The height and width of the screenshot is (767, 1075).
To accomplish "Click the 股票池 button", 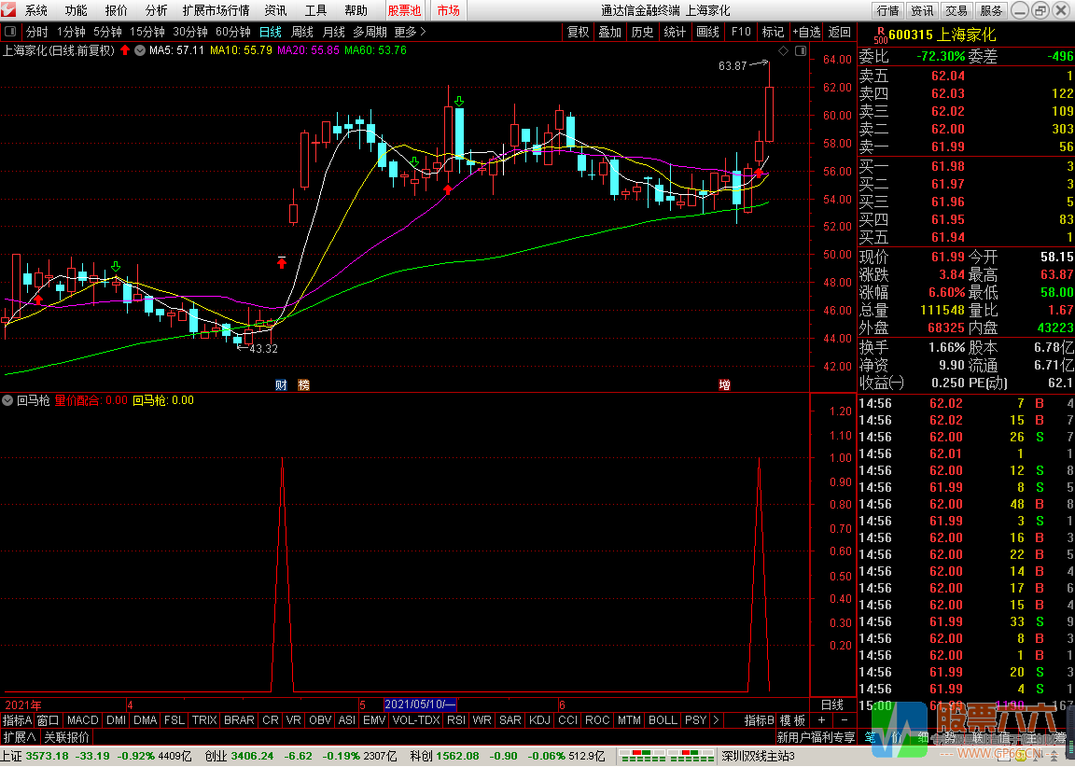I will (404, 10).
